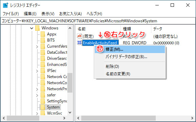Screen dimensions: 196x122
Task: Click the DWORD icon beside EnableActivityFeed
Action: coord(79,43)
